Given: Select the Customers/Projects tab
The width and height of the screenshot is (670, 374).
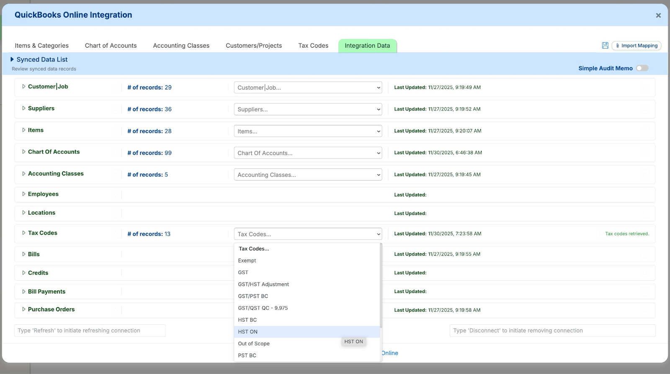Looking at the screenshot, I should [254, 46].
